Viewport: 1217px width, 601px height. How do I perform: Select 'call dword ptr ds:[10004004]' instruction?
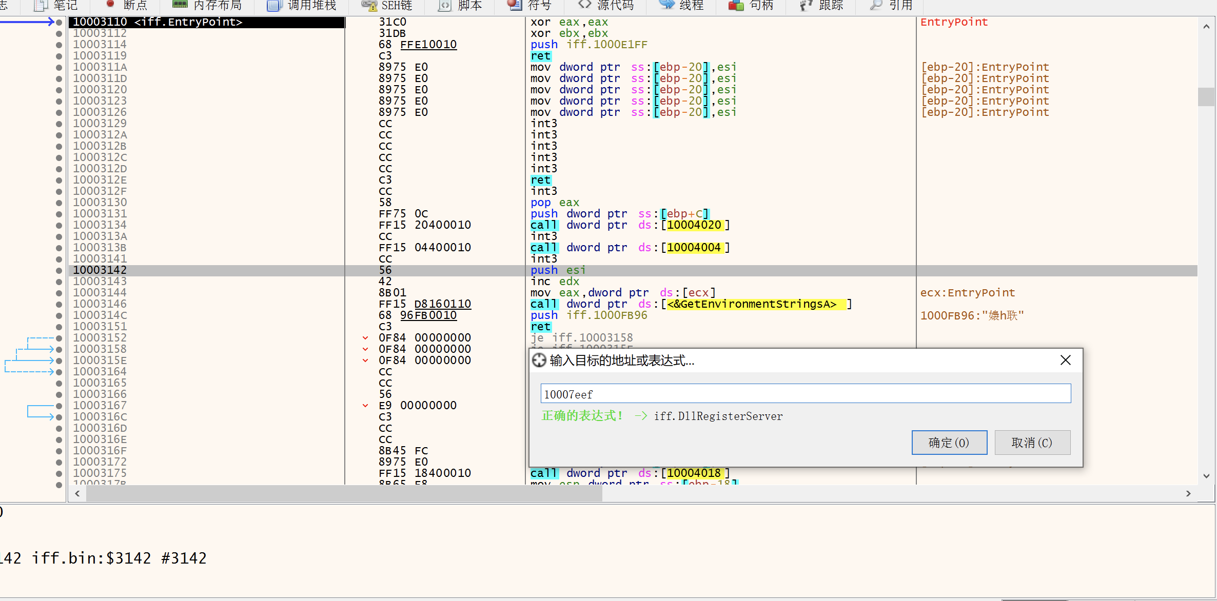[x=630, y=248]
